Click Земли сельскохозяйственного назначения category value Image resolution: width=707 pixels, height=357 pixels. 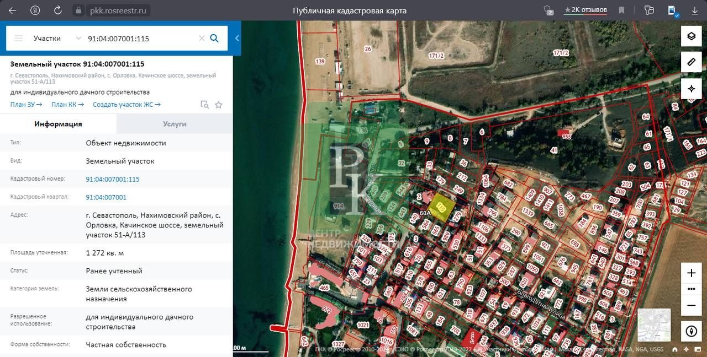tap(139, 294)
